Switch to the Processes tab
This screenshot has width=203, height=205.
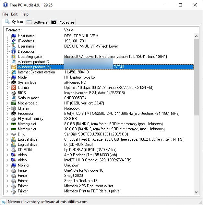[x=63, y=22]
